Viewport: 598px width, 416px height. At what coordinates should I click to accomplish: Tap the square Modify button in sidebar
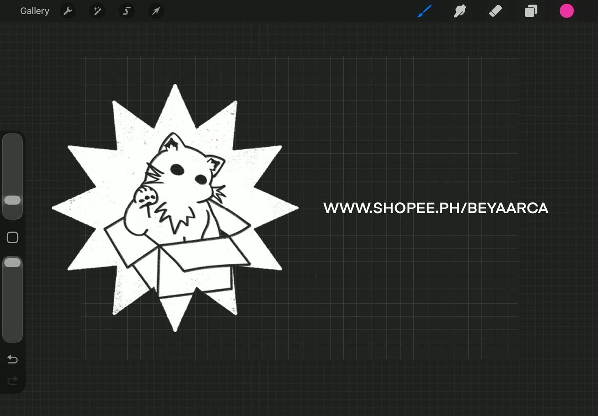point(12,237)
